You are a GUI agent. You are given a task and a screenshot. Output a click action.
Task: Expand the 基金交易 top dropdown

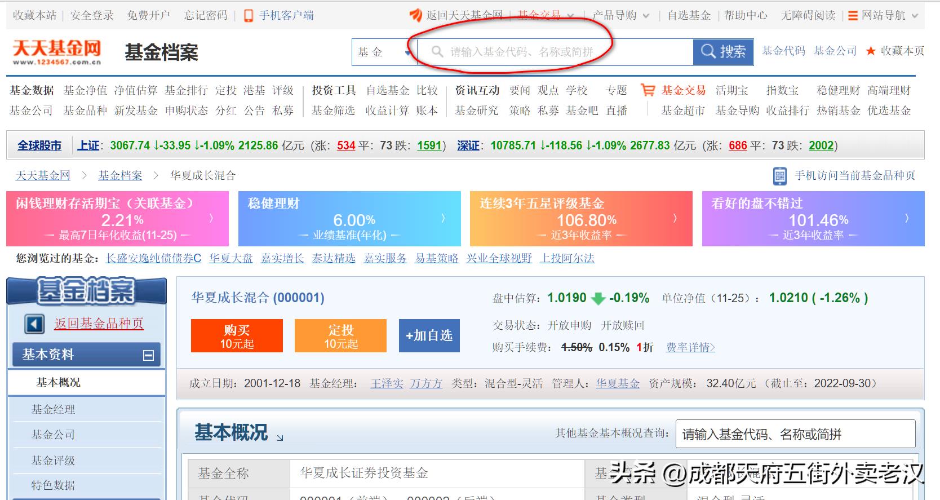click(x=570, y=16)
